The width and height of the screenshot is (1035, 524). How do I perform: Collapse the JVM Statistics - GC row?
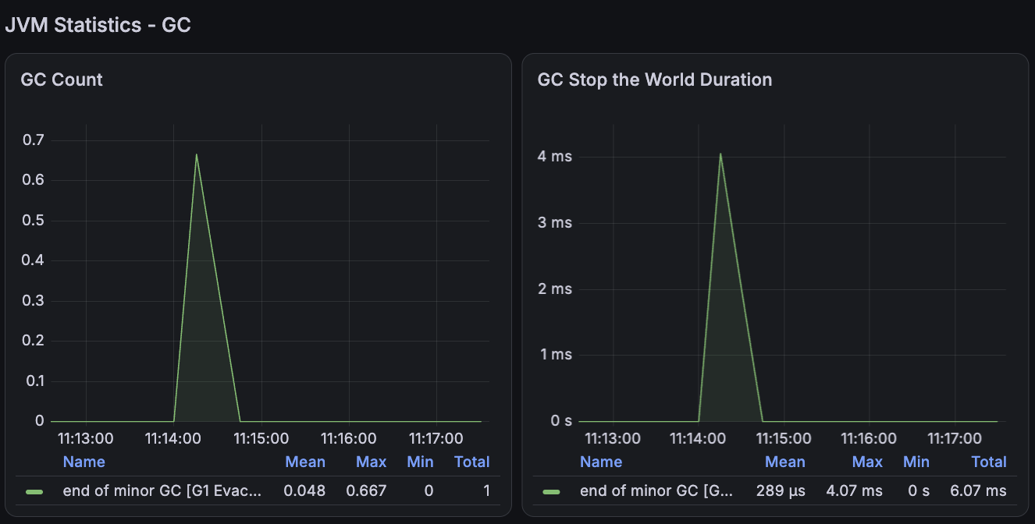tap(98, 25)
